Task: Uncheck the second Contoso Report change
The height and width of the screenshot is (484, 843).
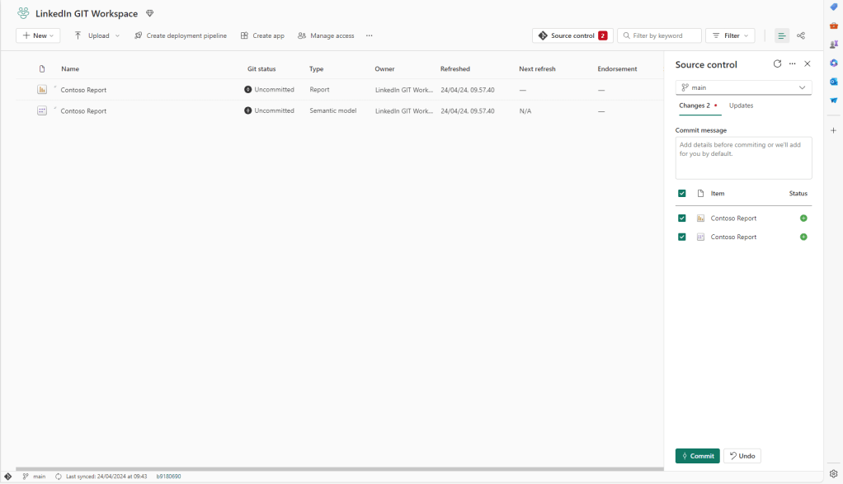Action: [682, 237]
